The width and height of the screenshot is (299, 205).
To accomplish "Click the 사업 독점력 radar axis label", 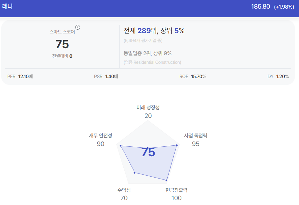I will coord(196,135).
